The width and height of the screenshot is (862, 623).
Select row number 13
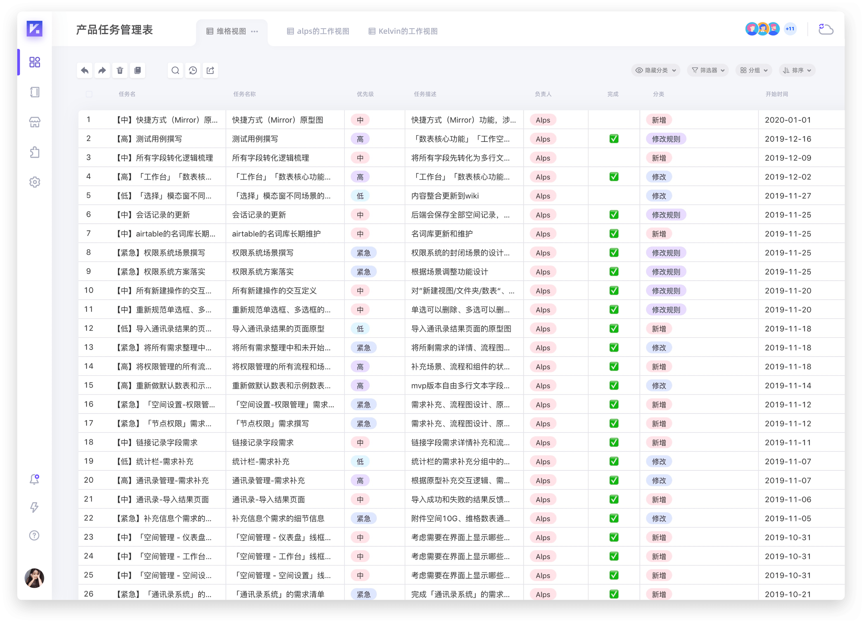[88, 347]
